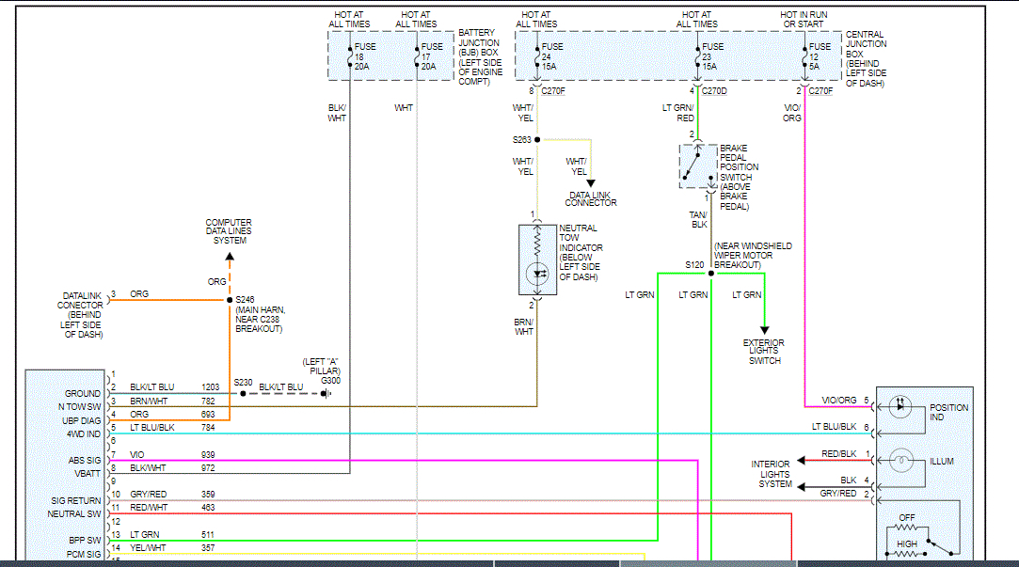Click the Fuse 17 20A symbol

(417, 55)
